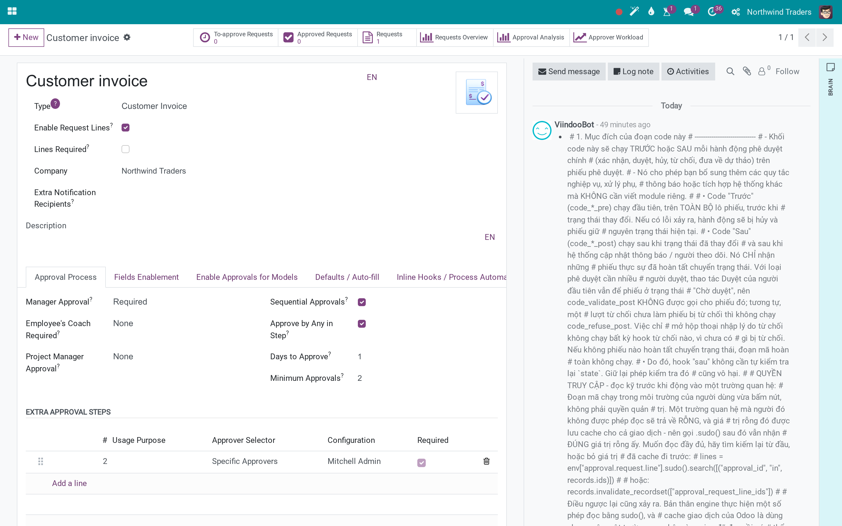
Task: Click the droplet color scheme icon
Action: pyautogui.click(x=651, y=12)
